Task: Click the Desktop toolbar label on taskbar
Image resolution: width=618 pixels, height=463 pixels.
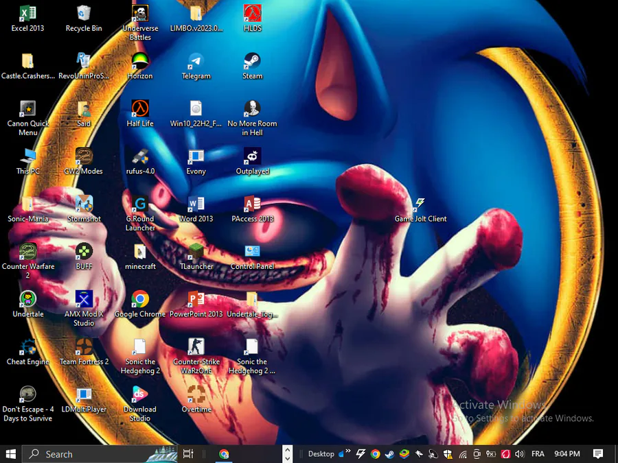Action: pyautogui.click(x=321, y=454)
